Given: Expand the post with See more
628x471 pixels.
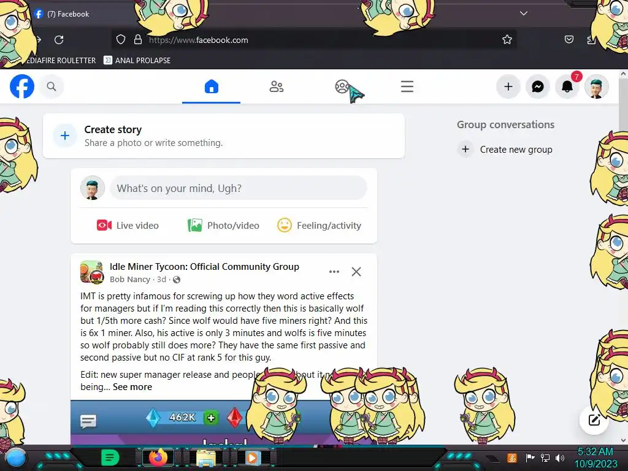Looking at the screenshot, I should tap(132, 387).
